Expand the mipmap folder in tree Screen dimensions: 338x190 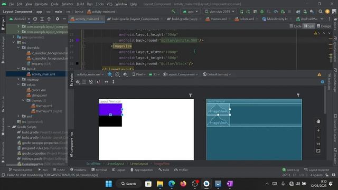(x=18, y=79)
